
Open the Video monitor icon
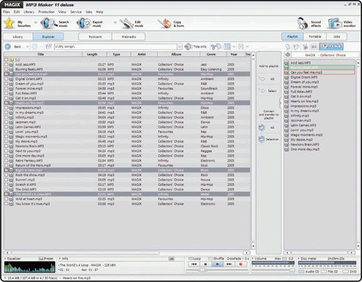[335, 24]
